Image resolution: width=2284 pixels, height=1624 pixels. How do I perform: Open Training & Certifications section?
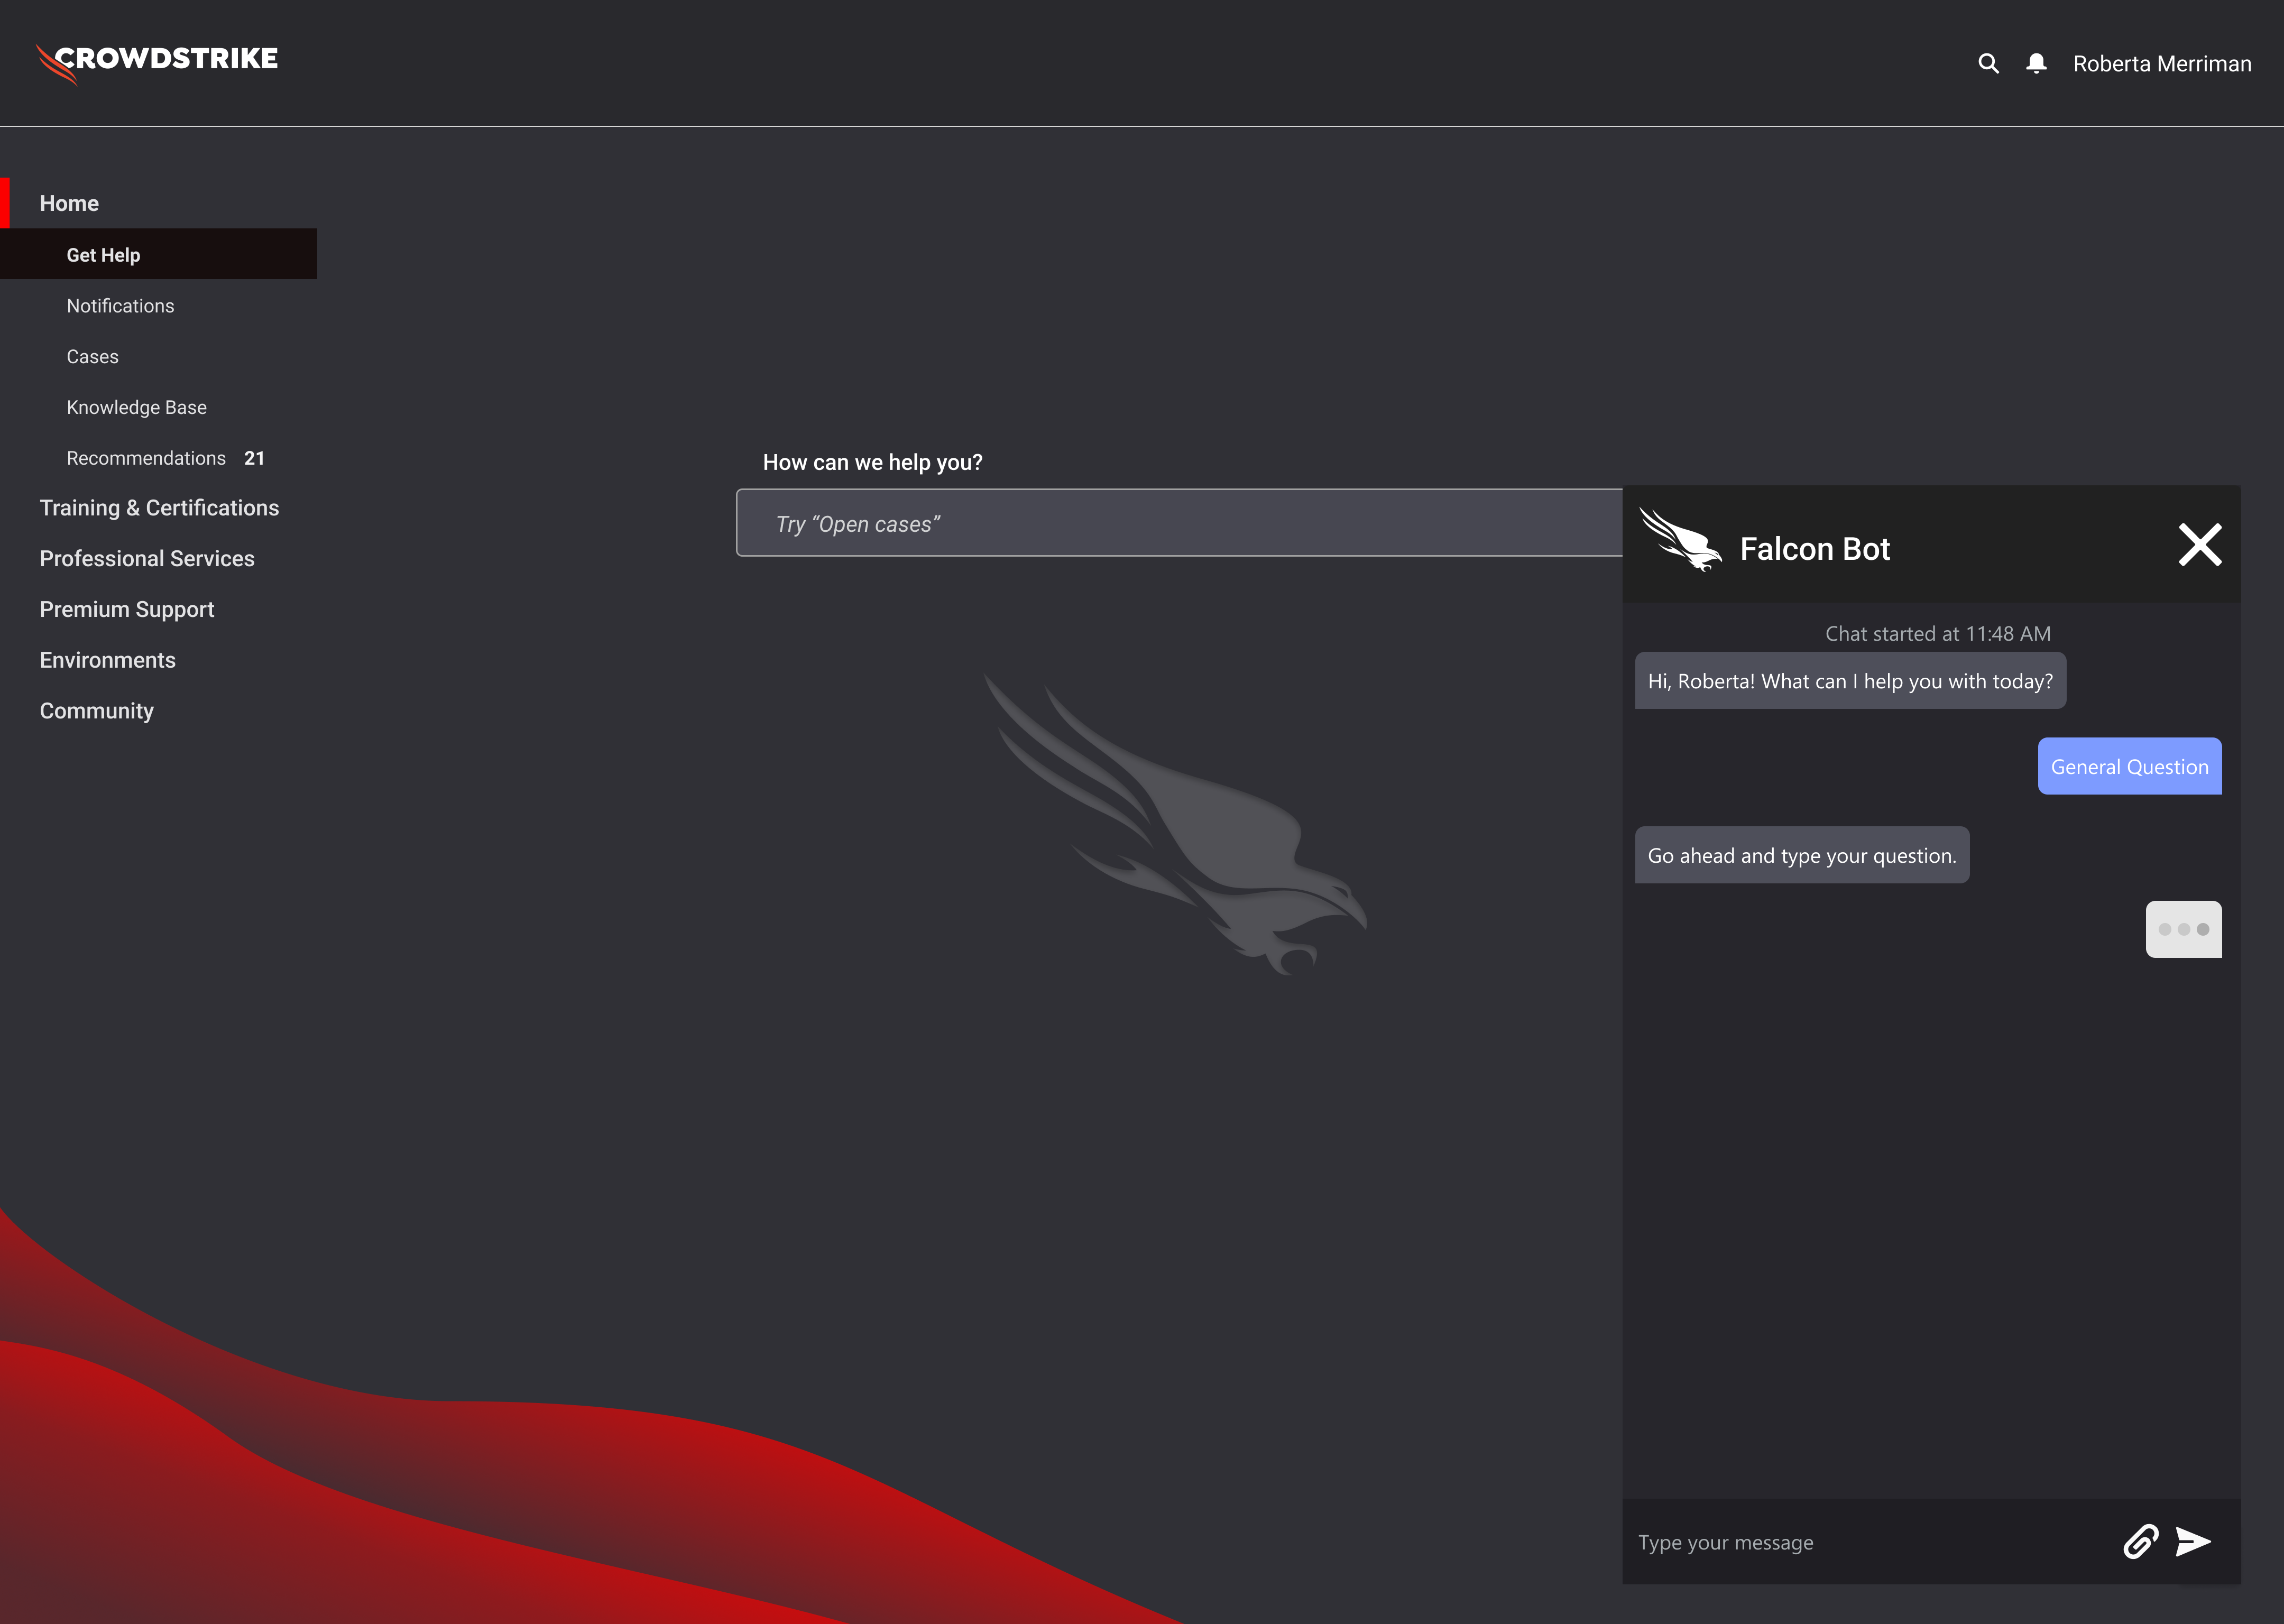pyautogui.click(x=159, y=508)
